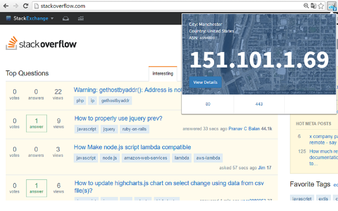The width and height of the screenshot is (338, 211).
Task: Click inside the browser address bar
Action: click(x=132, y=6)
